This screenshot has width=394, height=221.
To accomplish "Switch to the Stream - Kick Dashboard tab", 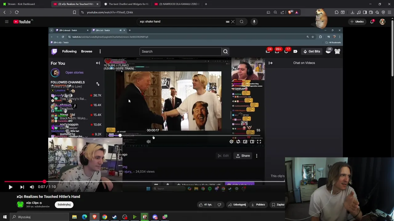I will coord(25,4).
